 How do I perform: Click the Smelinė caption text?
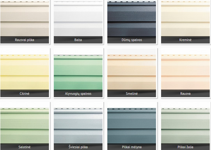pyautogui.click(x=132, y=94)
